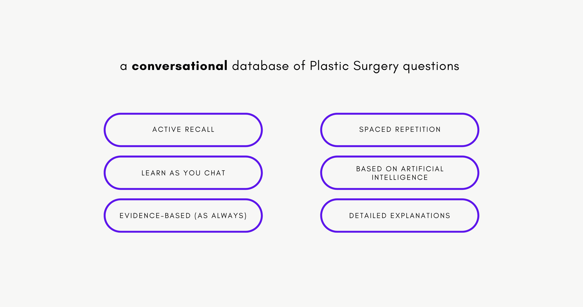
Task: Select the word Plastic in the headline
Action: (x=329, y=66)
